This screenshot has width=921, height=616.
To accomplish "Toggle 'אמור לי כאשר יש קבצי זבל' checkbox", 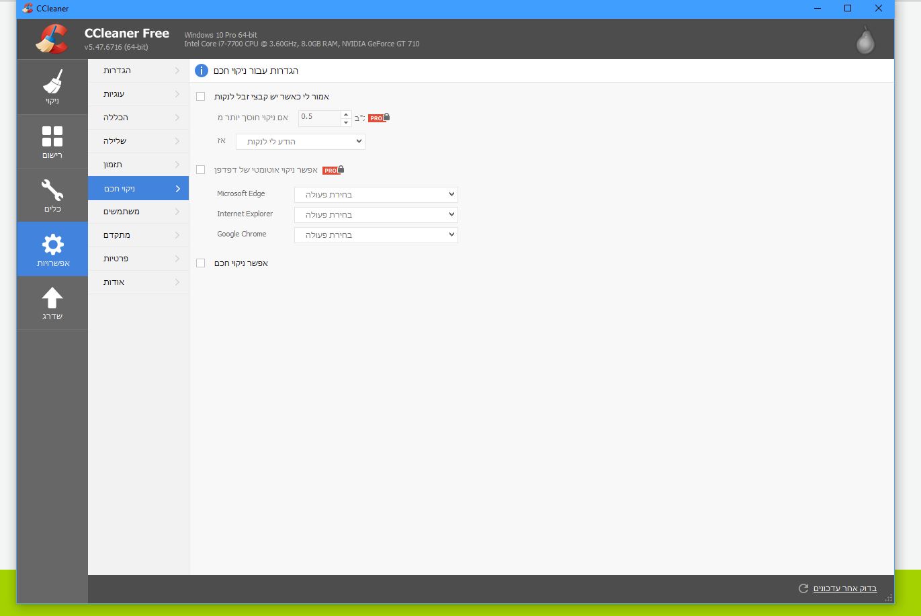I will 200,96.
